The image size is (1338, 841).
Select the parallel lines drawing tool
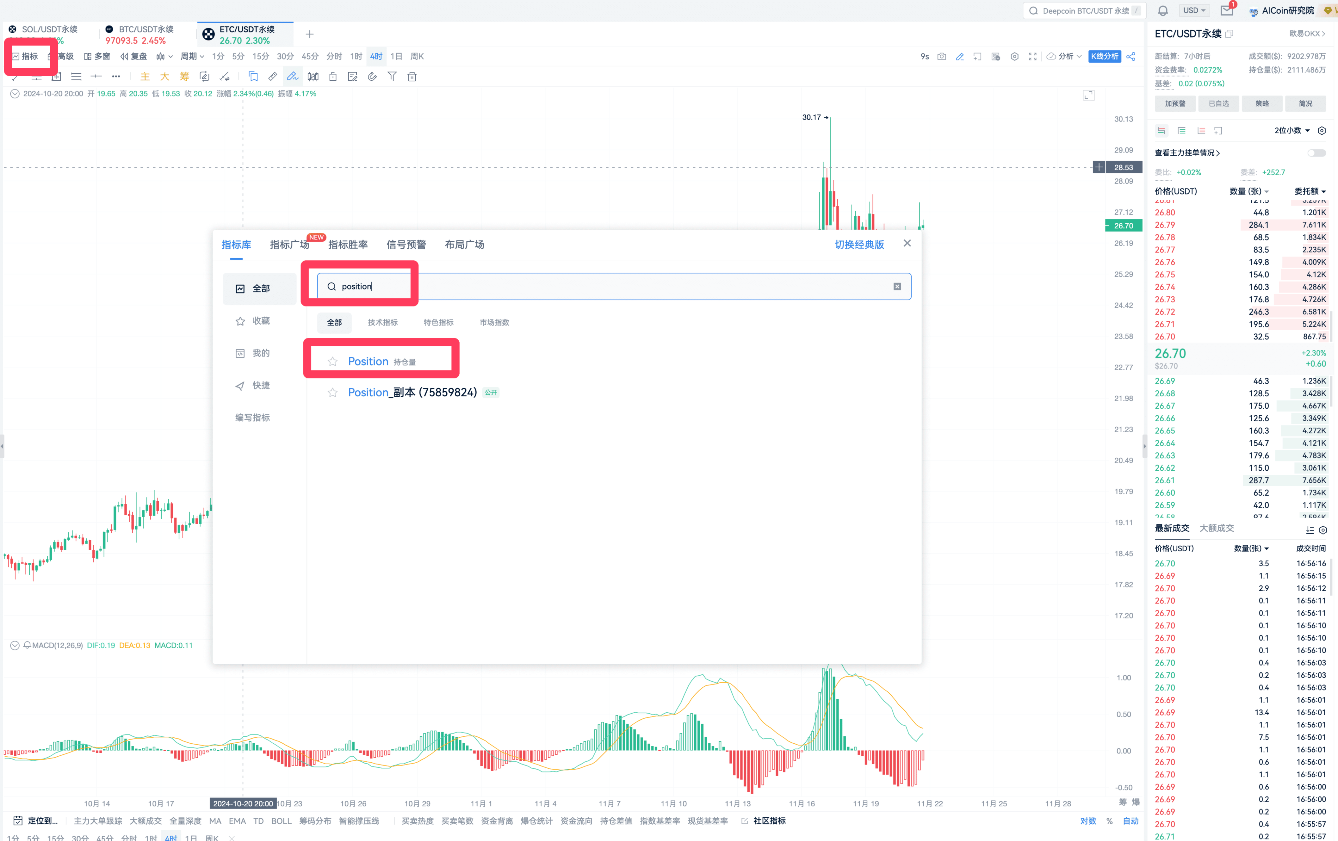point(76,76)
